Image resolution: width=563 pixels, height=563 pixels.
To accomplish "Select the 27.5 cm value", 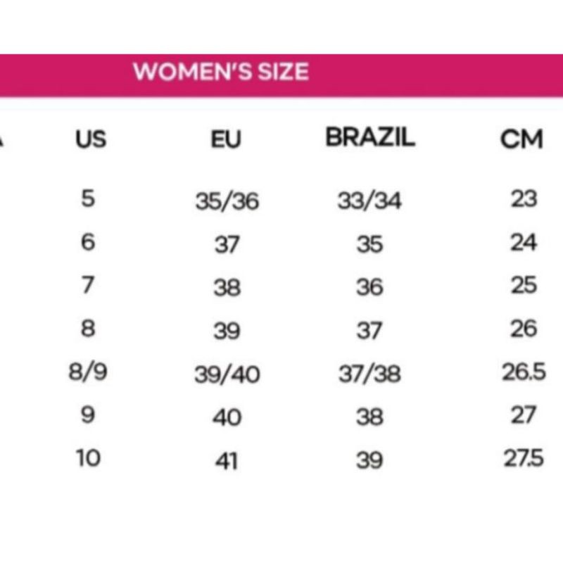I will pos(524,459).
